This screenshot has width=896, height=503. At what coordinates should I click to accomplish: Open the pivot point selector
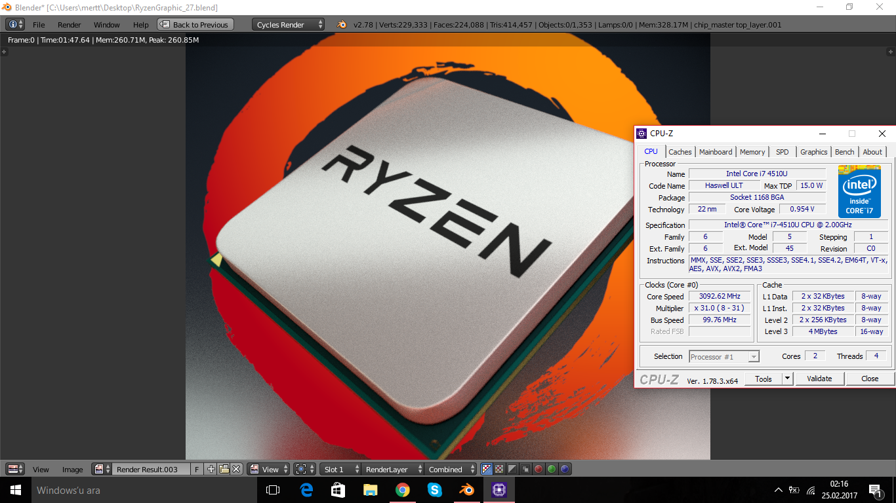coord(304,469)
